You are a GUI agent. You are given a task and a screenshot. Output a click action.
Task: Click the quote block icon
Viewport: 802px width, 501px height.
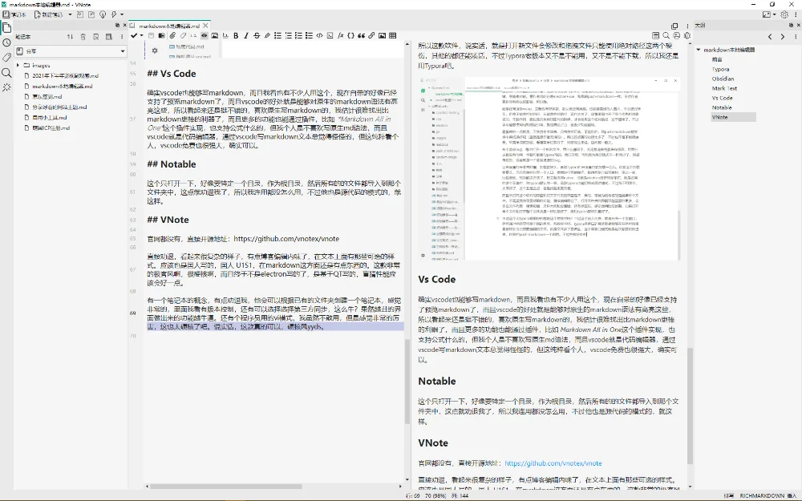point(361,35)
